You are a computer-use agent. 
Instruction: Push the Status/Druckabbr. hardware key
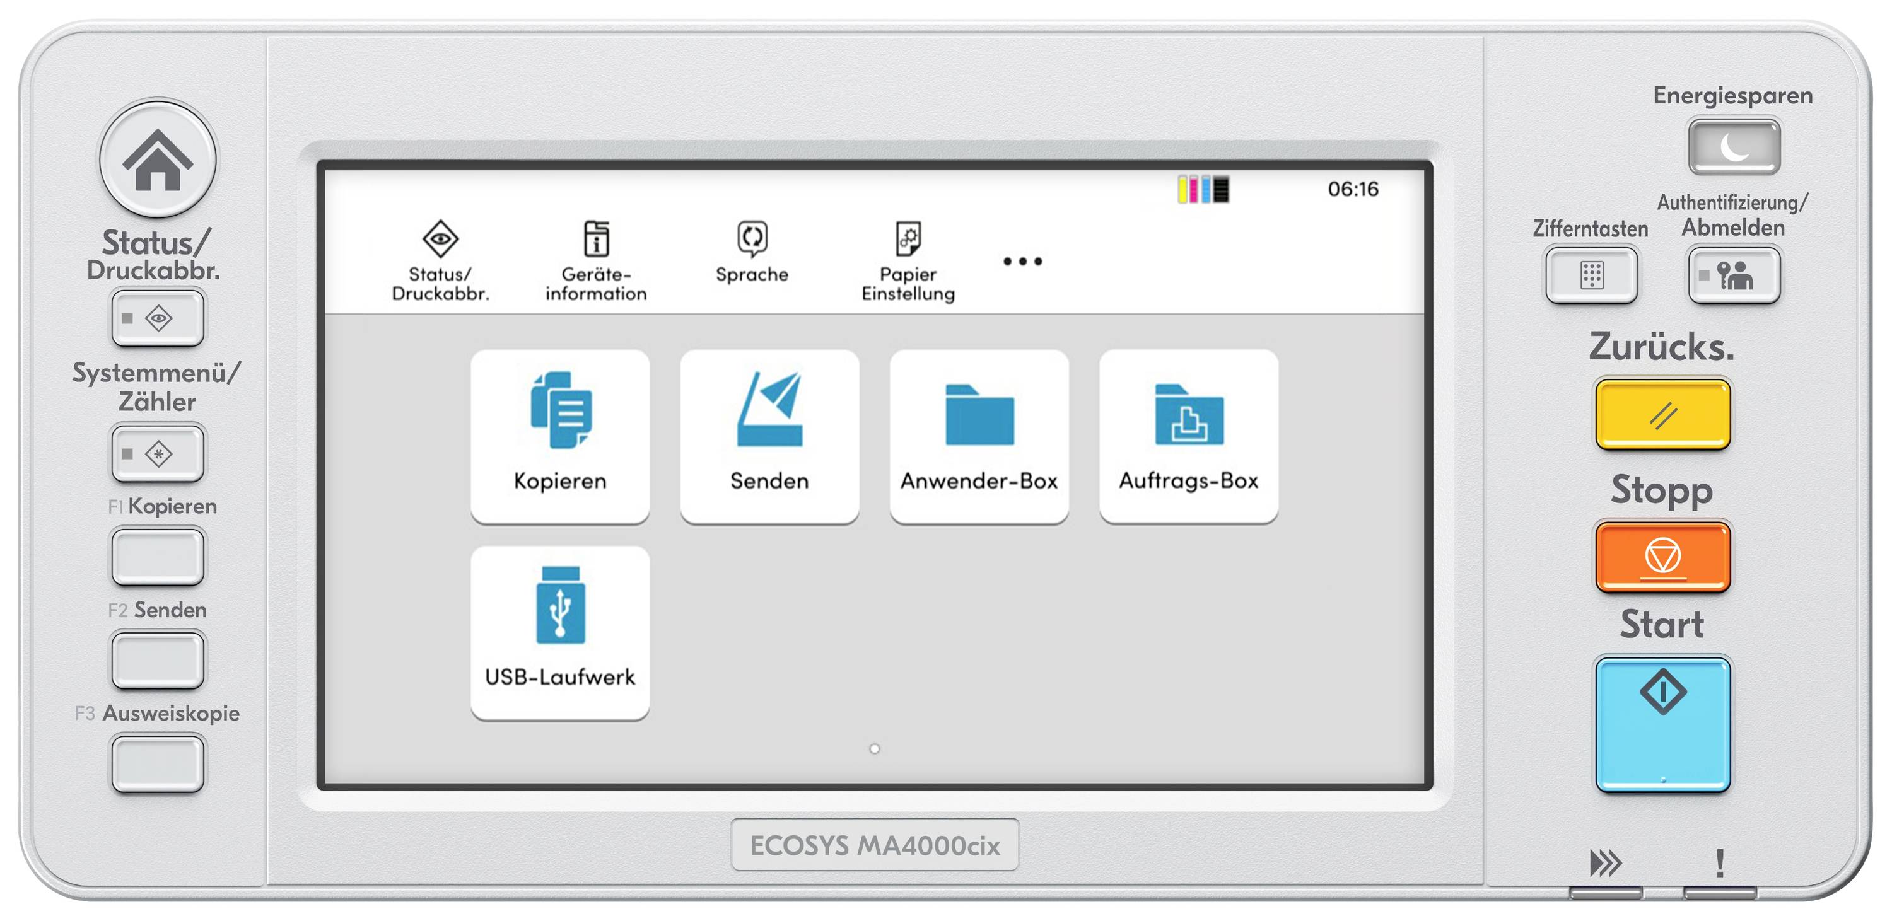point(158,318)
